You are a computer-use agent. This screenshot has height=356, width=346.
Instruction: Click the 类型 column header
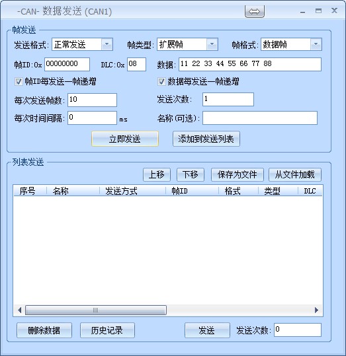click(x=278, y=191)
